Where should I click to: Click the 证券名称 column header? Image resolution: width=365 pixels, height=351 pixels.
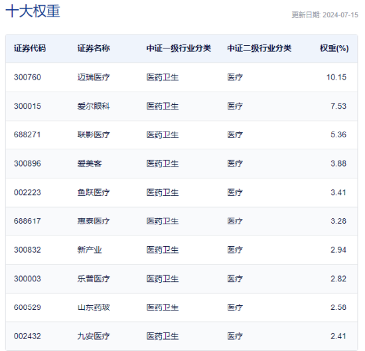pos(94,48)
